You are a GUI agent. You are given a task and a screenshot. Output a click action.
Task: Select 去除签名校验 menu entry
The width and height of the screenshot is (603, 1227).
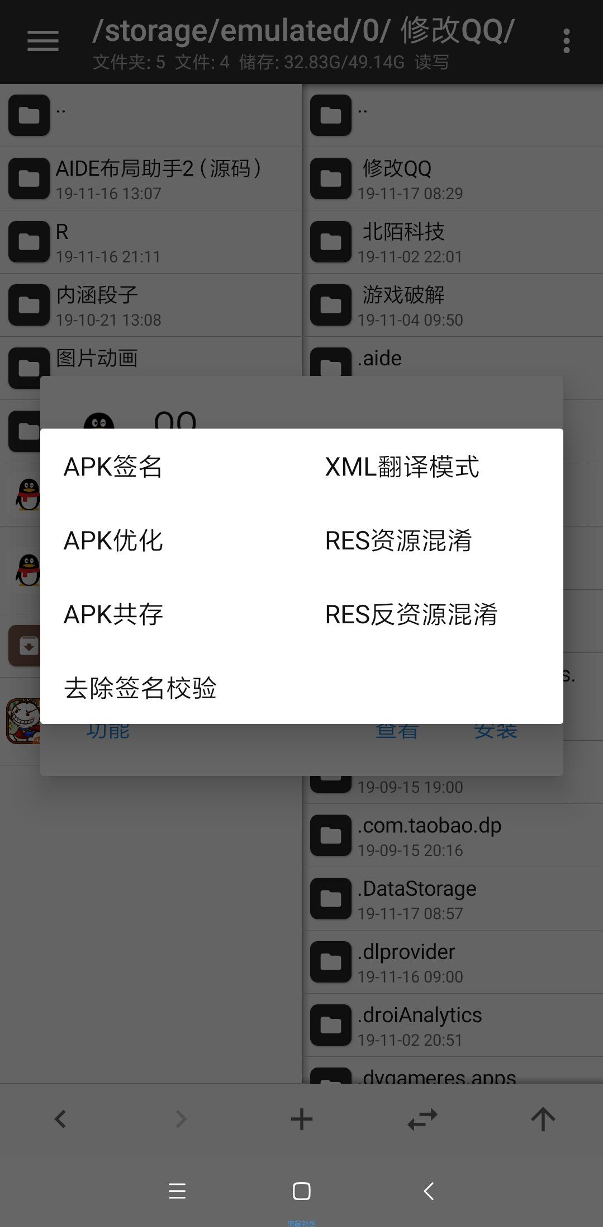(x=140, y=688)
